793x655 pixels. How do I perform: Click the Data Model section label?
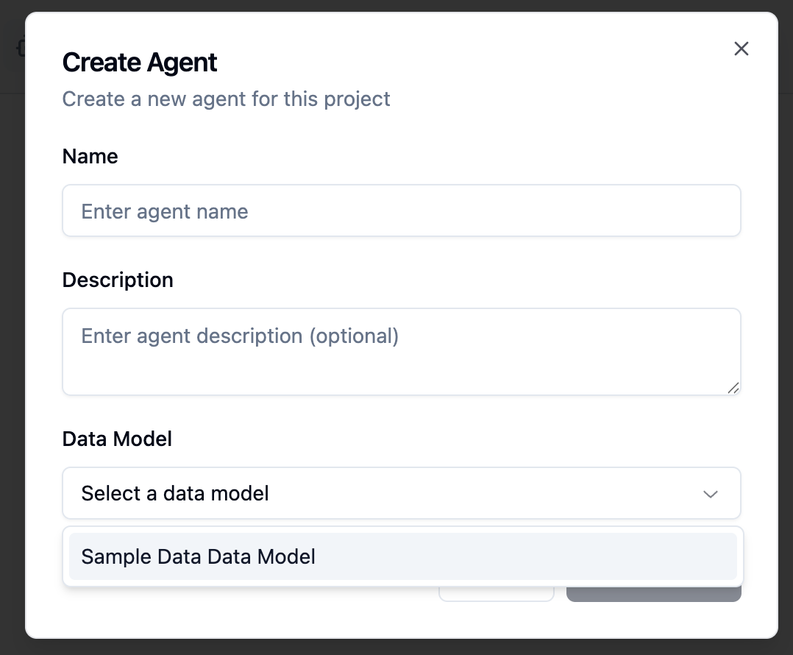pos(116,439)
